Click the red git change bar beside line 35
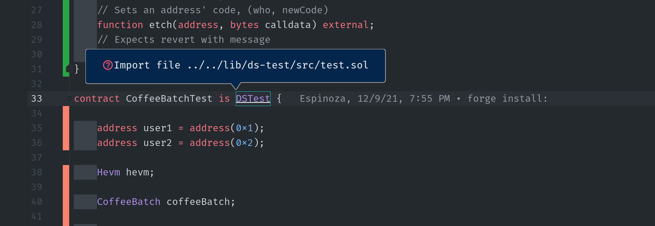 (x=66, y=128)
